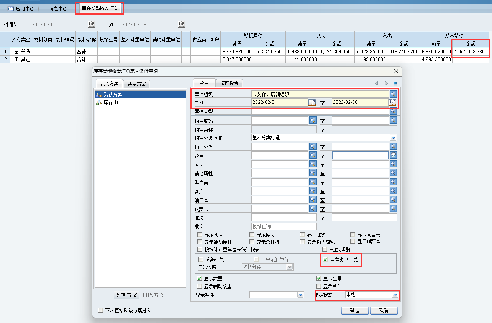Image resolution: width=492 pixels, height=323 pixels.
Task: Click the first 物料编码 lookup icon
Action: click(313, 120)
